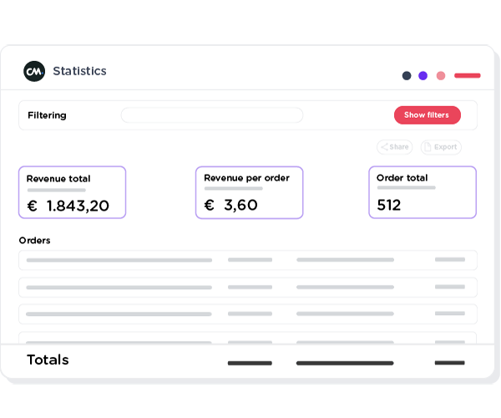Select the third order row

click(248, 313)
